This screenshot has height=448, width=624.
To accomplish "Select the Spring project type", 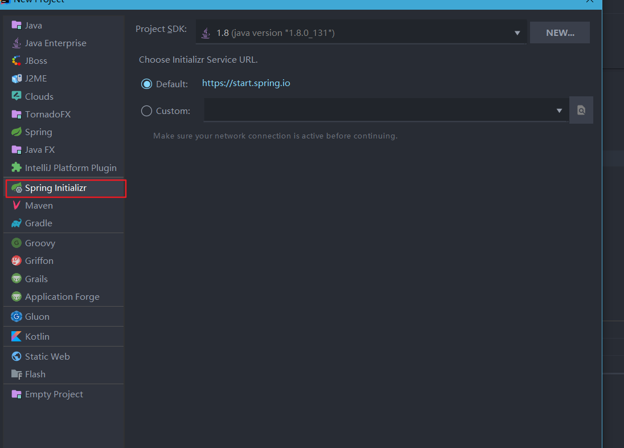I will [64, 132].
